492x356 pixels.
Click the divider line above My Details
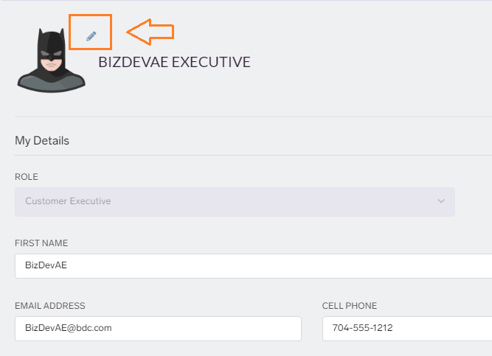coord(254,116)
